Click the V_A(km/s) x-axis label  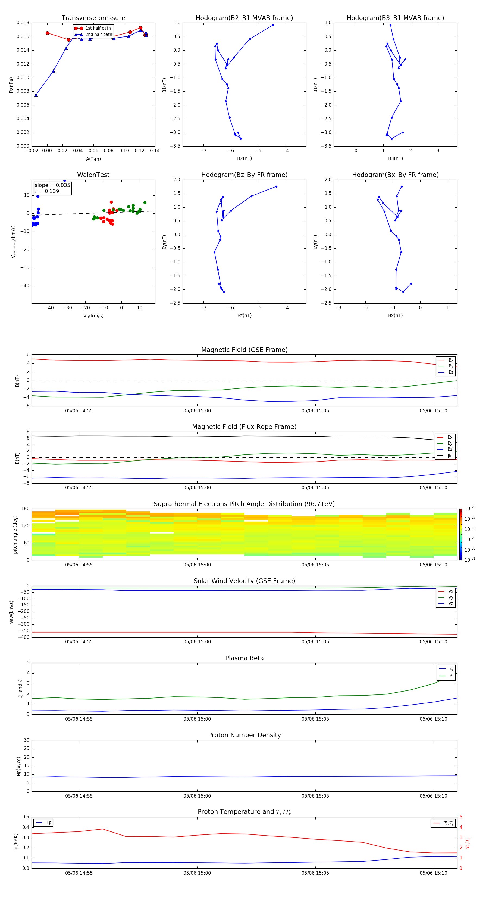tap(93, 316)
